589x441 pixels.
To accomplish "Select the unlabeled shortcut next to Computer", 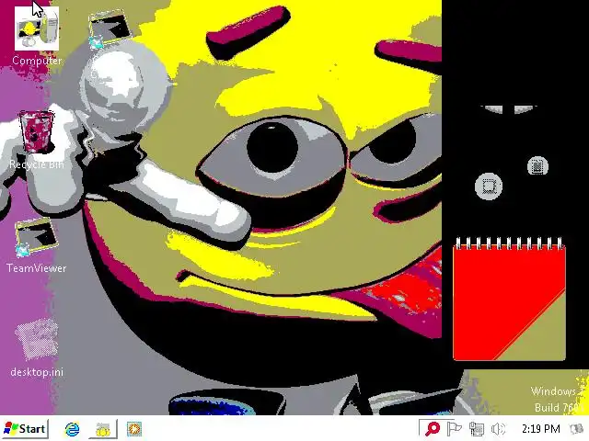I will (110, 29).
